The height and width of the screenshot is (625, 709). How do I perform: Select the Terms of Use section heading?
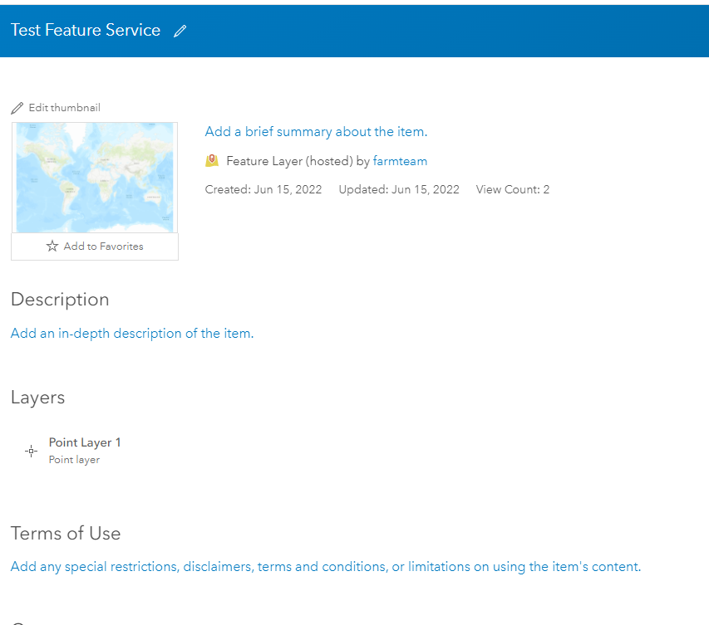pos(66,534)
